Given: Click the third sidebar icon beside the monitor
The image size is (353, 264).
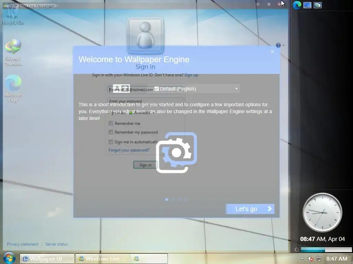Looking at the screenshot, I should pyautogui.click(x=317, y=5).
